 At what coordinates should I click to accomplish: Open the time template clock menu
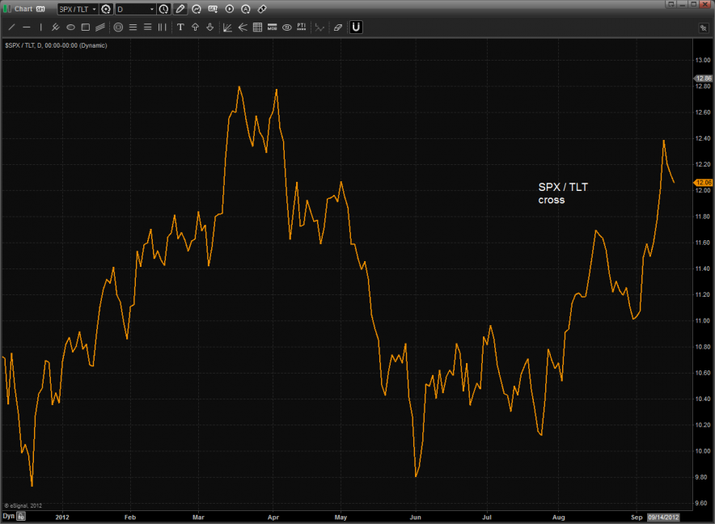(163, 9)
